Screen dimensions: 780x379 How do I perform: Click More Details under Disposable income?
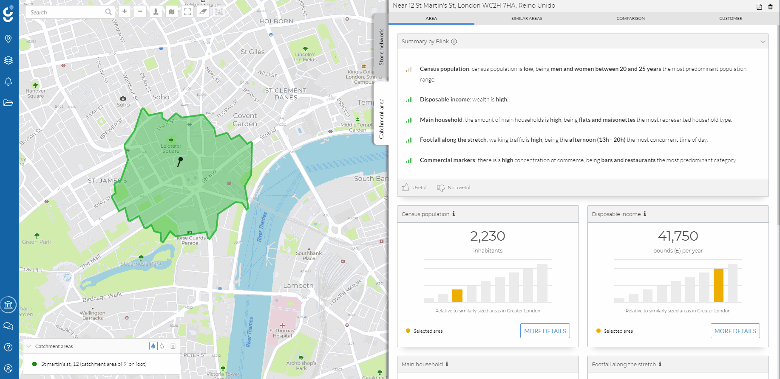735,331
